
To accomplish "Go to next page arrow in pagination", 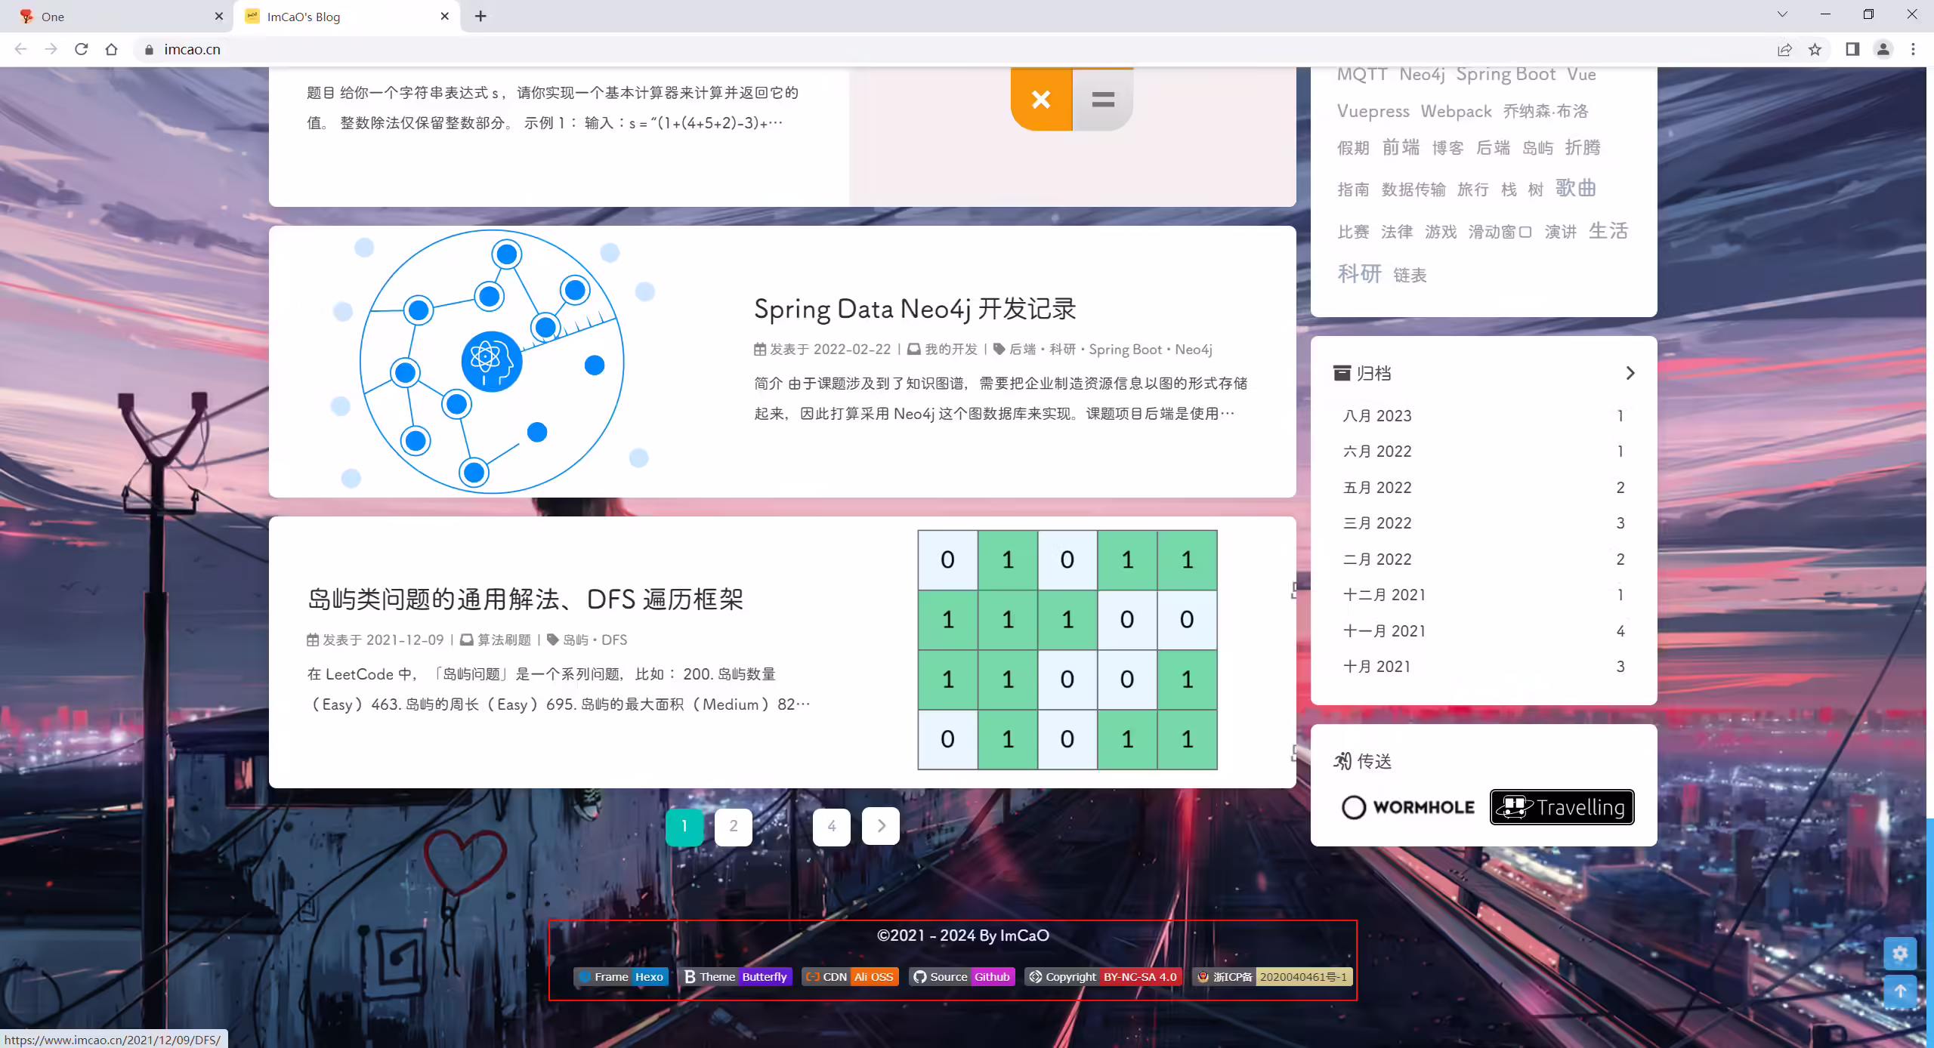I will [x=881, y=826].
